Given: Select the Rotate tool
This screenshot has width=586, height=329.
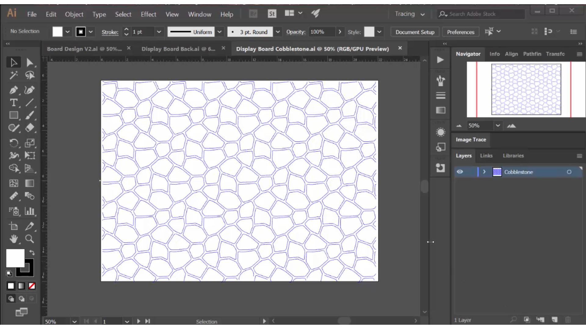Looking at the screenshot, I should point(14,142).
